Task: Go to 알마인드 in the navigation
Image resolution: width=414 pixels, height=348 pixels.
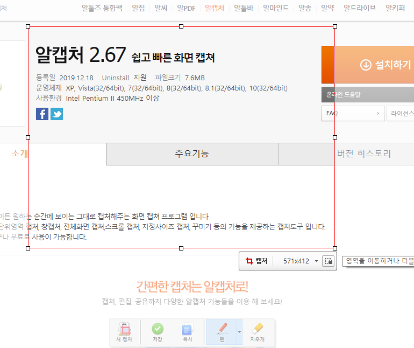Action: pos(276,8)
